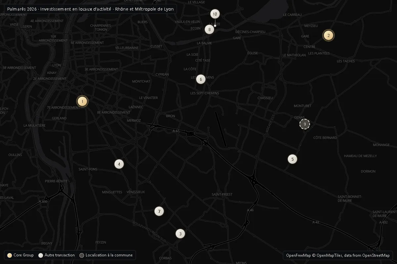Click the PIERRE-BÉNITE map label
Viewport: 397px width, 264px height.
56,181
